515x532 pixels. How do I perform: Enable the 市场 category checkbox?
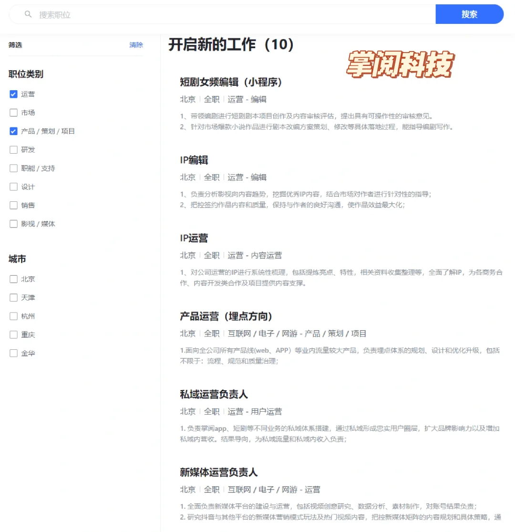[13, 113]
